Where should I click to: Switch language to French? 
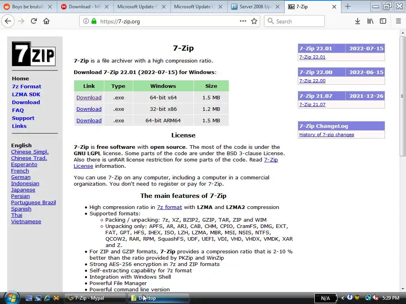click(x=20, y=171)
